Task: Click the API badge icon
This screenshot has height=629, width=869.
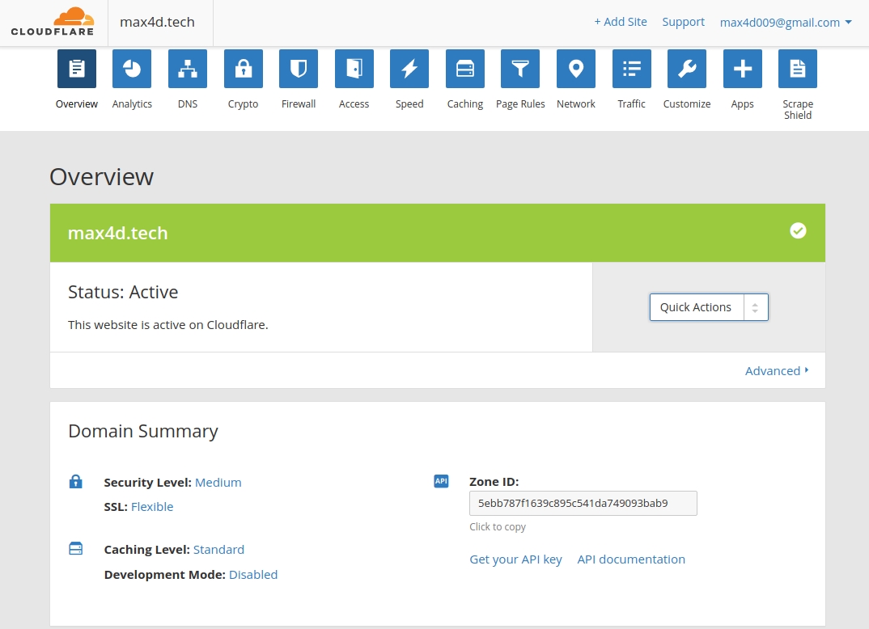Action: point(441,481)
